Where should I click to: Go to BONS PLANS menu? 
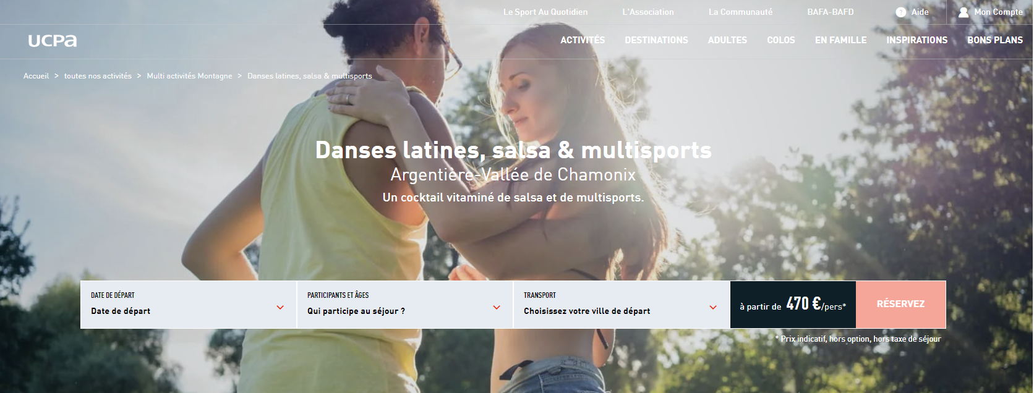[995, 40]
